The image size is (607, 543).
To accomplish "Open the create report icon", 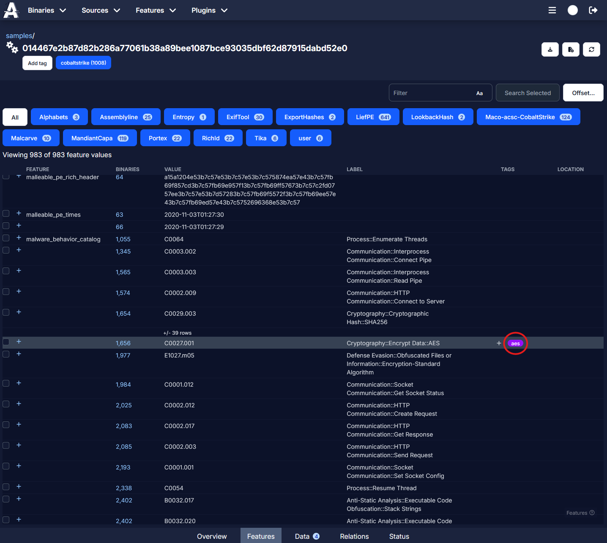I will (x=571, y=49).
